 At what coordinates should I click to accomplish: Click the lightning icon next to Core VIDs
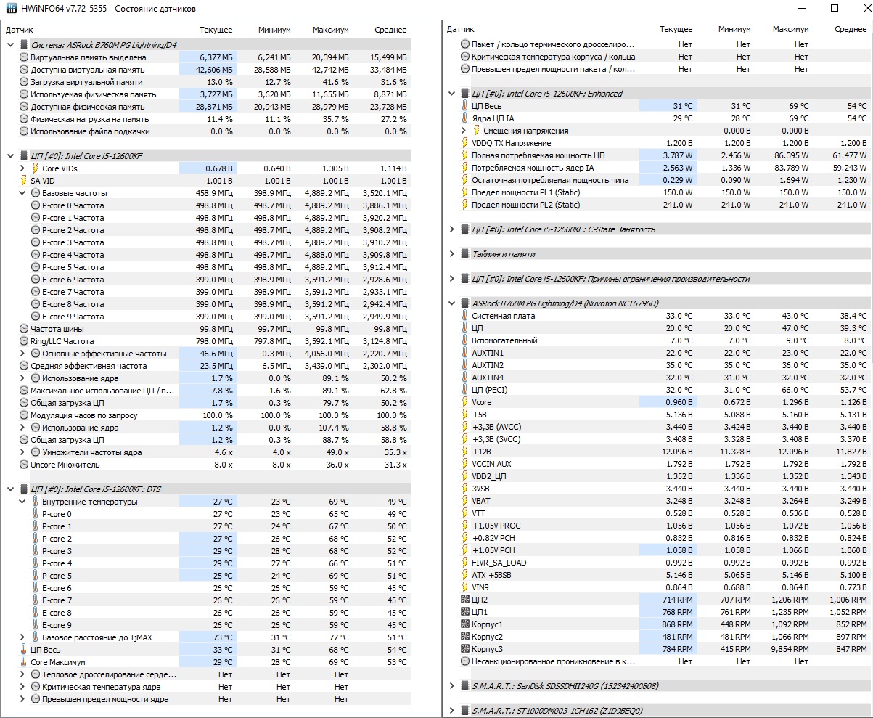[35, 168]
